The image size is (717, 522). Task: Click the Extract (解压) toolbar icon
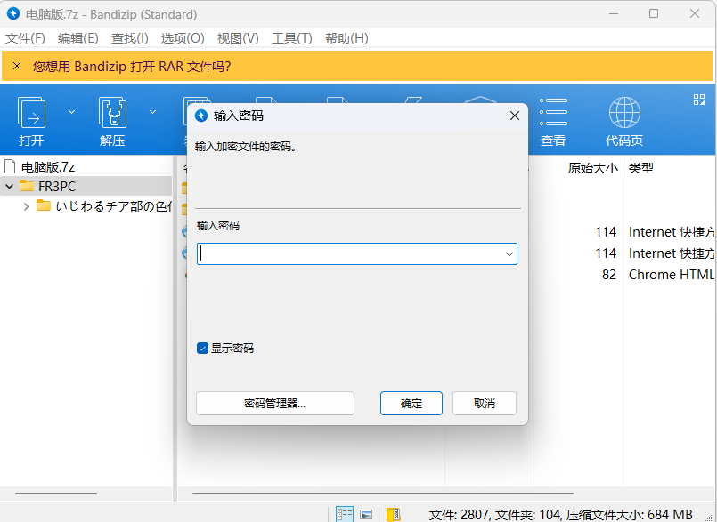click(x=112, y=114)
